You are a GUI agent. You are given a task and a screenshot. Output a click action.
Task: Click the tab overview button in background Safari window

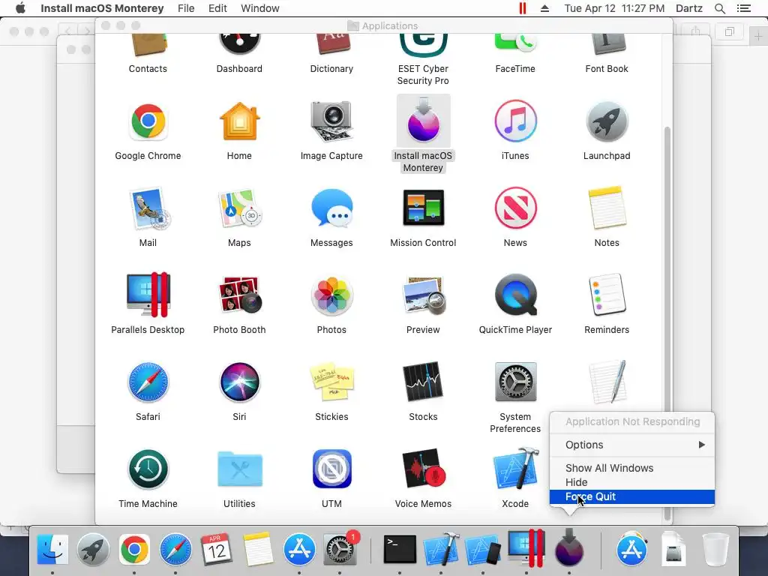(x=729, y=31)
